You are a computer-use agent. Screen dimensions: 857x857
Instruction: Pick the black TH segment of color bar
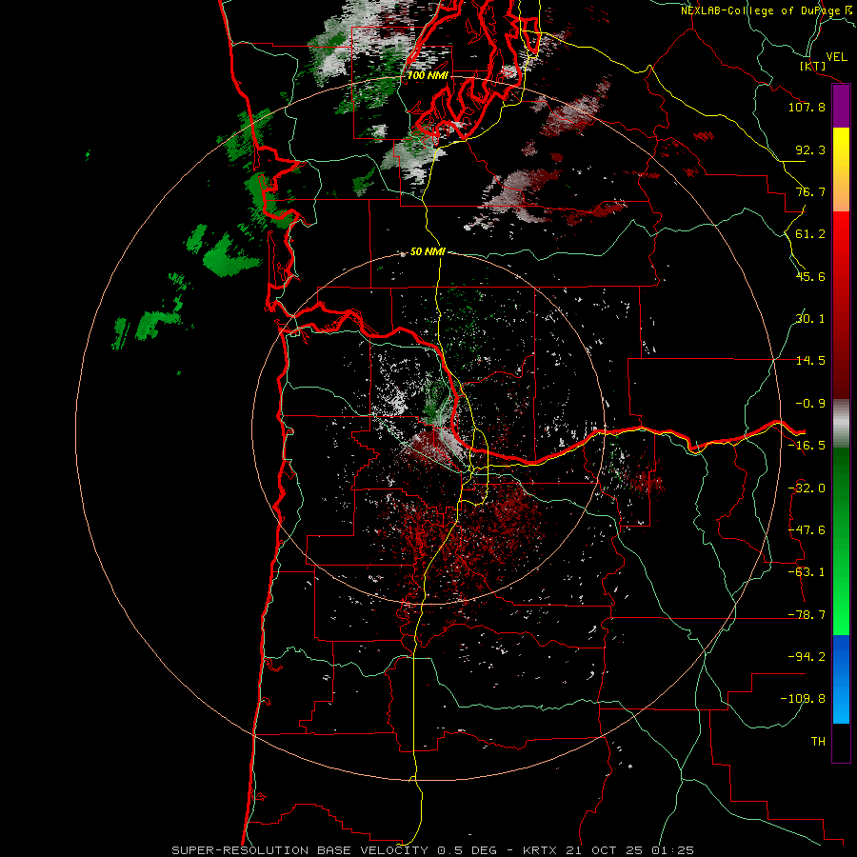841,742
